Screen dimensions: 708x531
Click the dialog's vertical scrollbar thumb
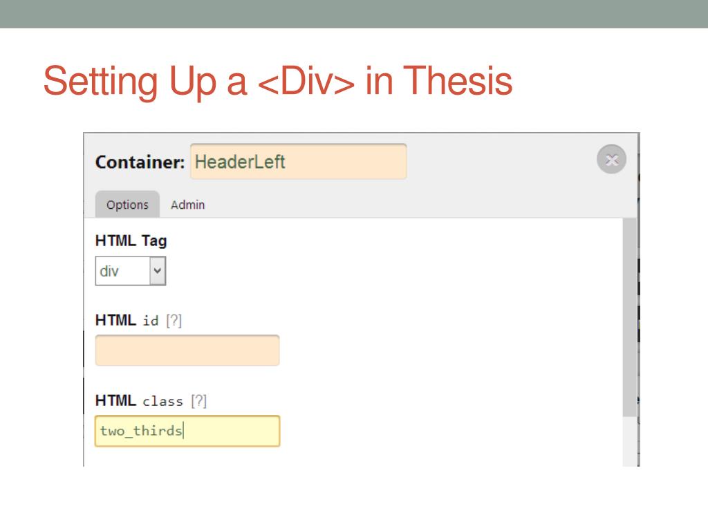629,317
